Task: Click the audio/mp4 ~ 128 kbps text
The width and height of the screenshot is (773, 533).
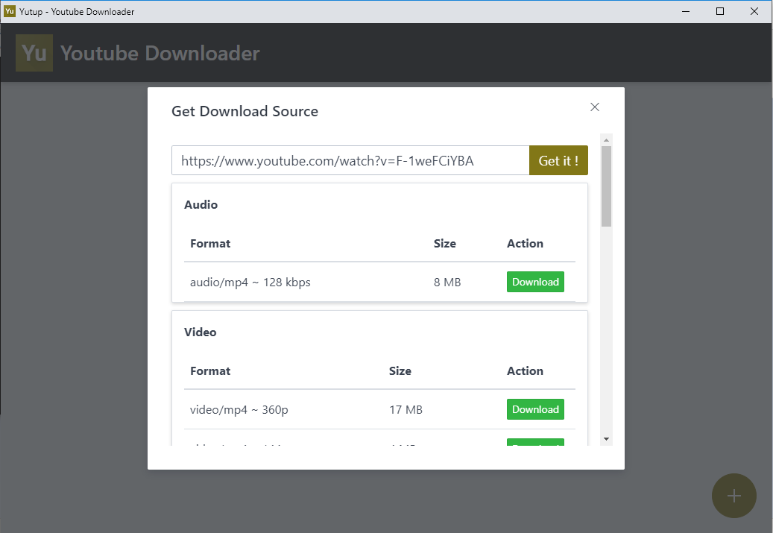Action: tap(250, 282)
